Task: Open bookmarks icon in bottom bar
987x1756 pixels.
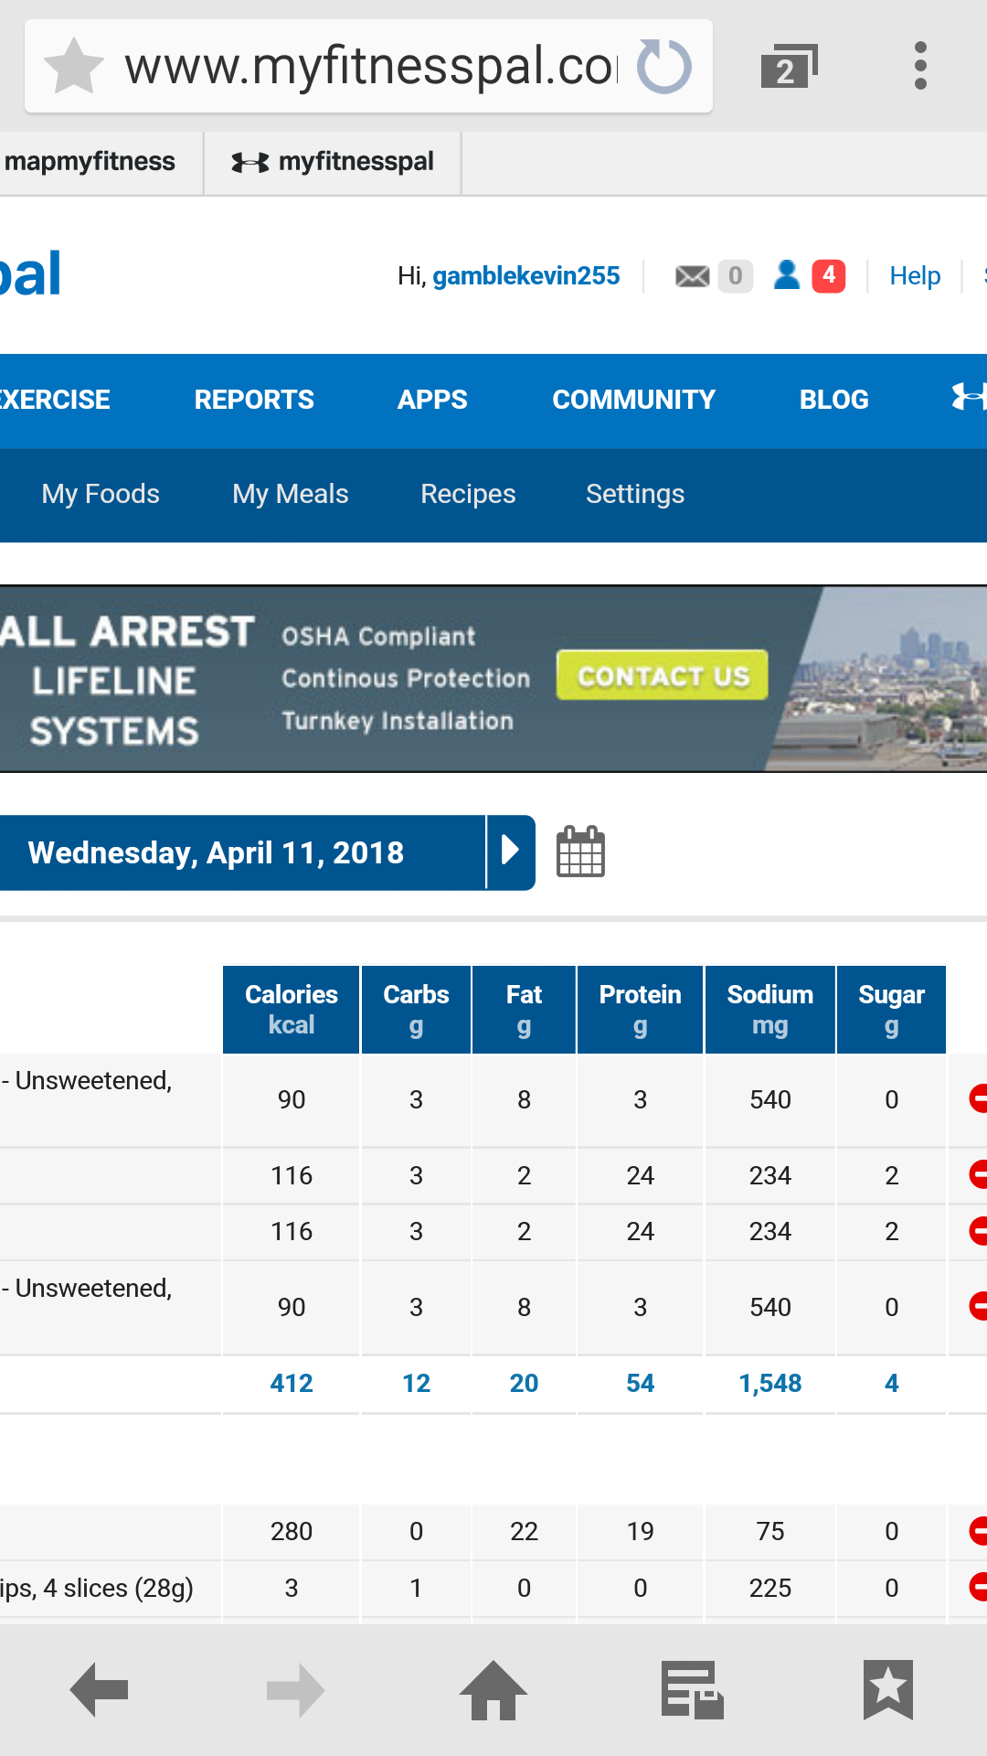Action: pos(888,1690)
